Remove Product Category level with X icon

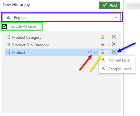(x=114, y=37)
